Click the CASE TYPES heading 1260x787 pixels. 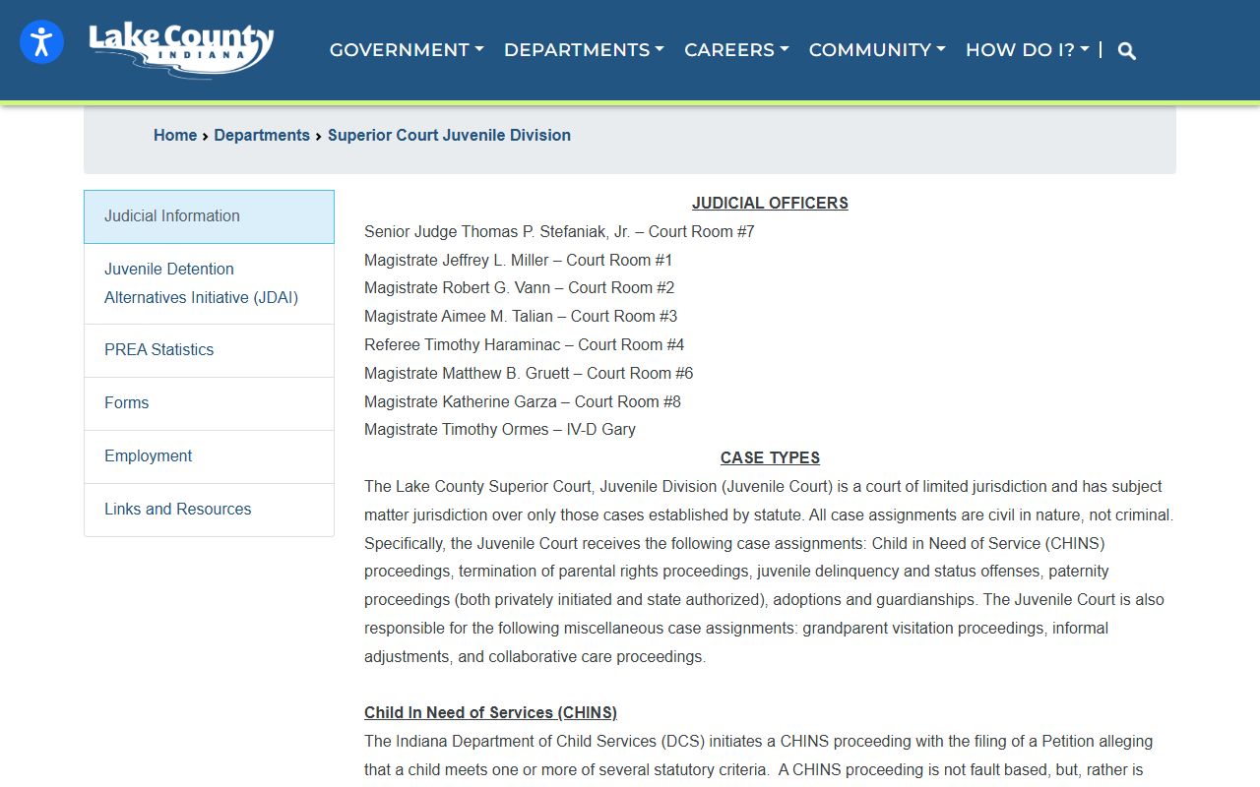click(770, 458)
